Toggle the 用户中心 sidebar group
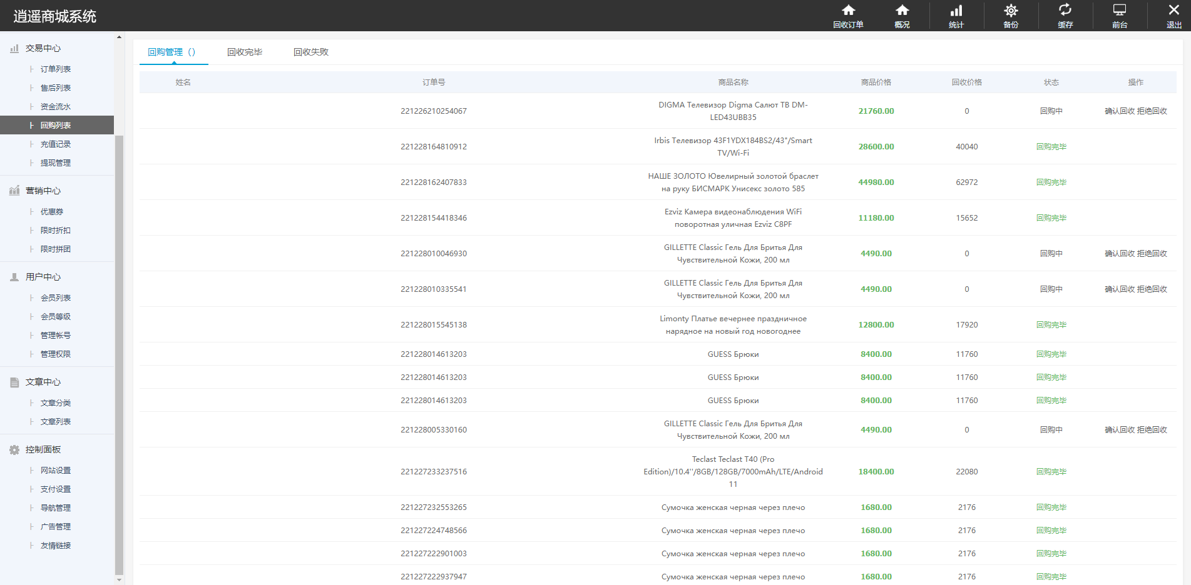The image size is (1191, 585). coord(43,277)
